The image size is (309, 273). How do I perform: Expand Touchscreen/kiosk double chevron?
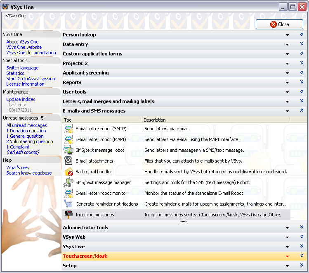pyautogui.click(x=302, y=256)
